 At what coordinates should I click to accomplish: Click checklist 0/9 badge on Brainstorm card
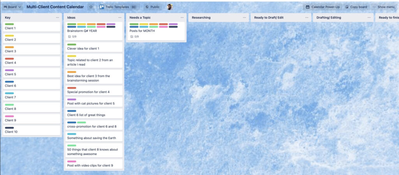point(72,36)
